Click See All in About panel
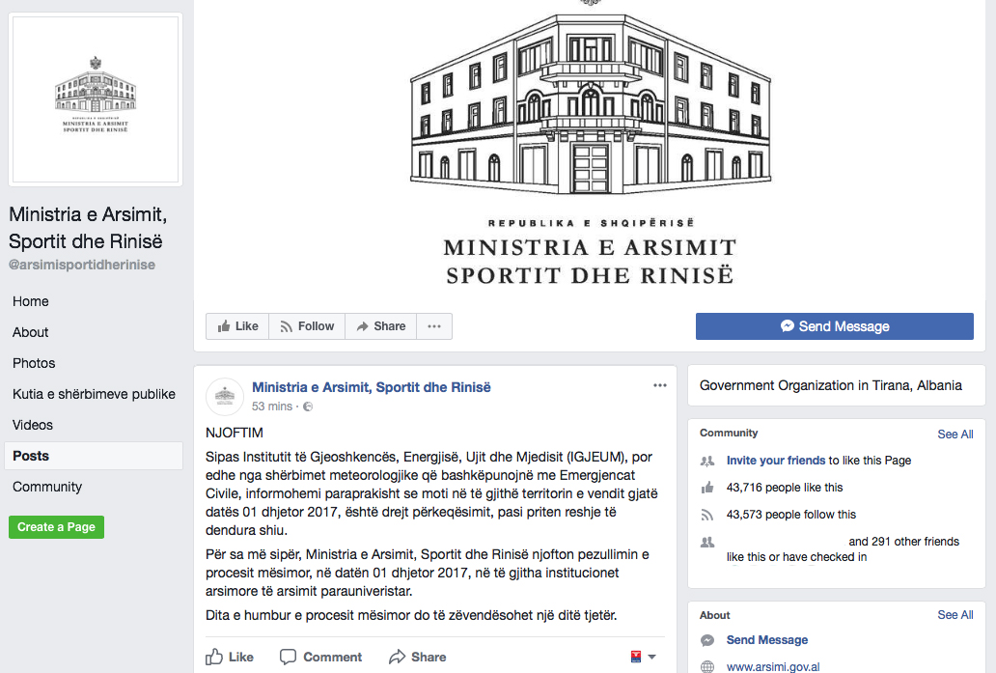996x673 pixels. tap(955, 614)
